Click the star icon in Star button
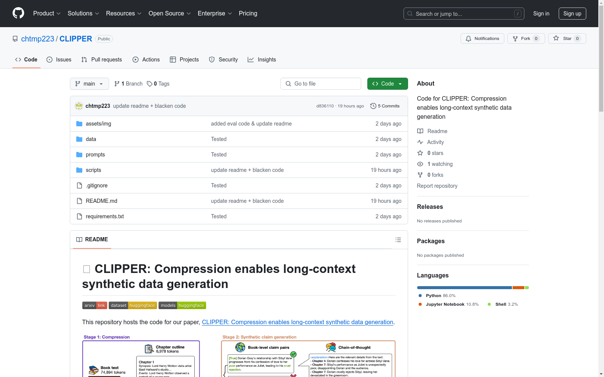The image size is (604, 377). (556, 38)
